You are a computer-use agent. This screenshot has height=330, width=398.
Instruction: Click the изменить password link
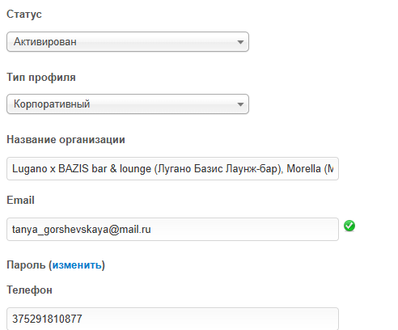[x=77, y=265]
